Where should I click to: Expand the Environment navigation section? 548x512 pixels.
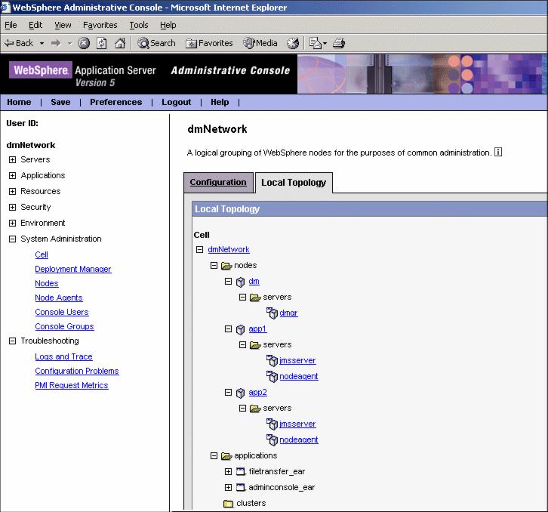(x=12, y=223)
